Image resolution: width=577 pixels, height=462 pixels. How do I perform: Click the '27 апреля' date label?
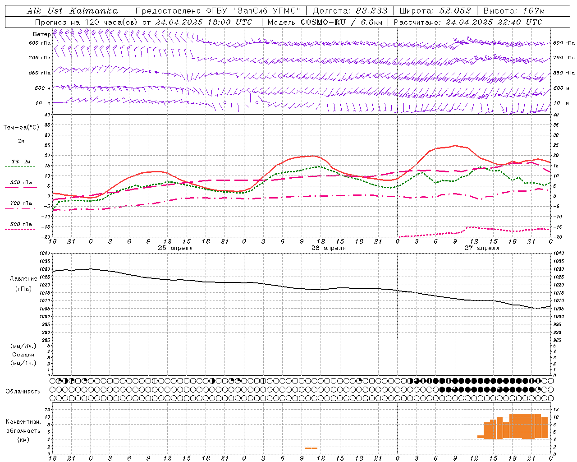[482, 248]
